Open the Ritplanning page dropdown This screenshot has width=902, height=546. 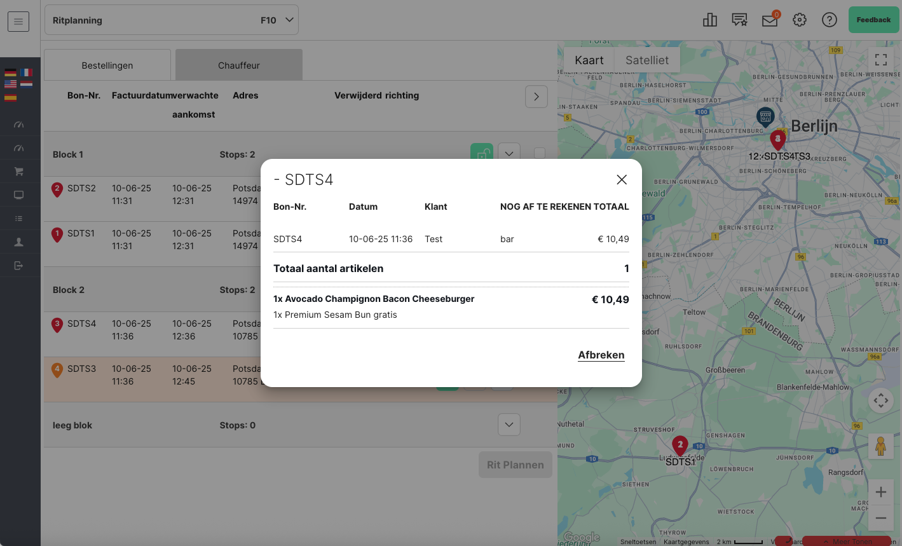point(172,20)
